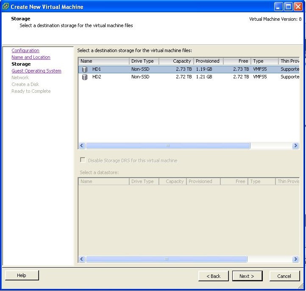Open Name and Location wizard step

31,57
